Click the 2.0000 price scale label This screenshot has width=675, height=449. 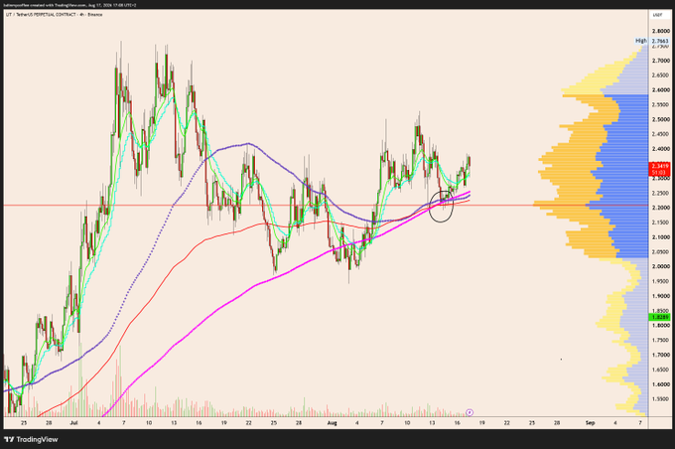coord(660,267)
